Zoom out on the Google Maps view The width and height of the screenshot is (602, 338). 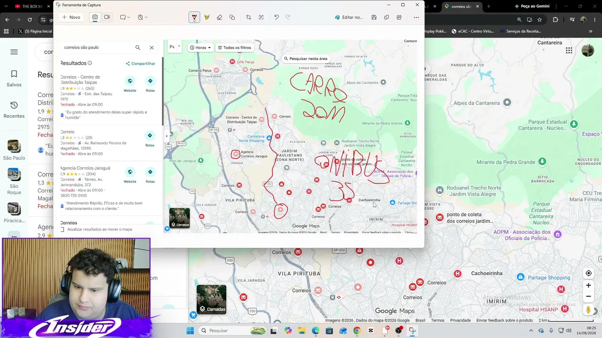click(x=588, y=297)
